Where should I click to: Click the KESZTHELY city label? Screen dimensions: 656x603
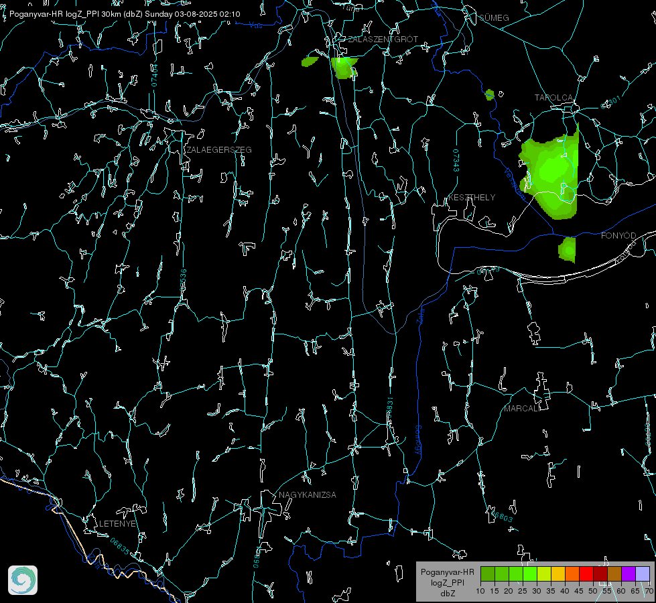click(472, 197)
